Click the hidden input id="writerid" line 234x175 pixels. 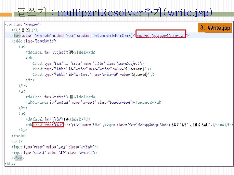(x=93, y=75)
